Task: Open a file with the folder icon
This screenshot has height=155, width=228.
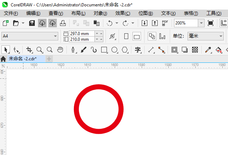Action: [16, 23]
